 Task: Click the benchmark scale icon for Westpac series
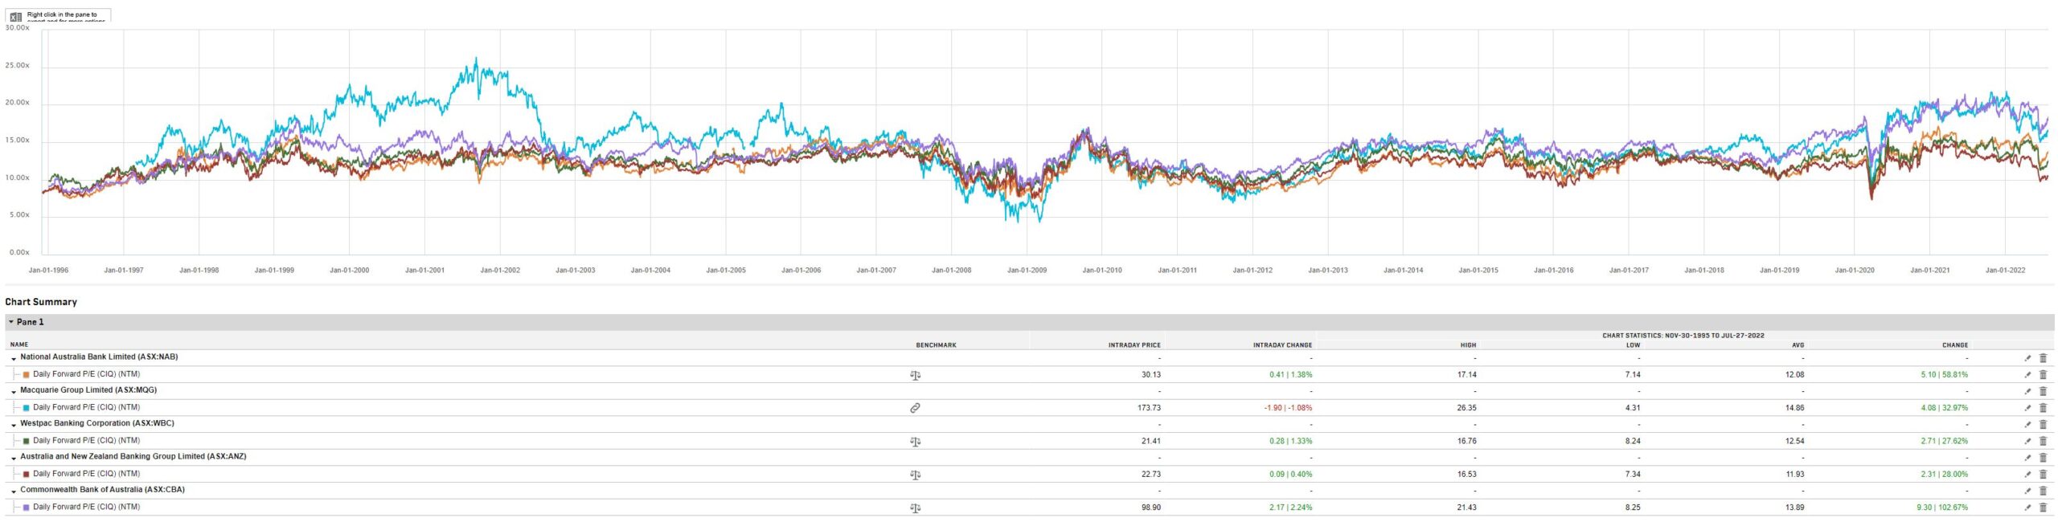(915, 442)
